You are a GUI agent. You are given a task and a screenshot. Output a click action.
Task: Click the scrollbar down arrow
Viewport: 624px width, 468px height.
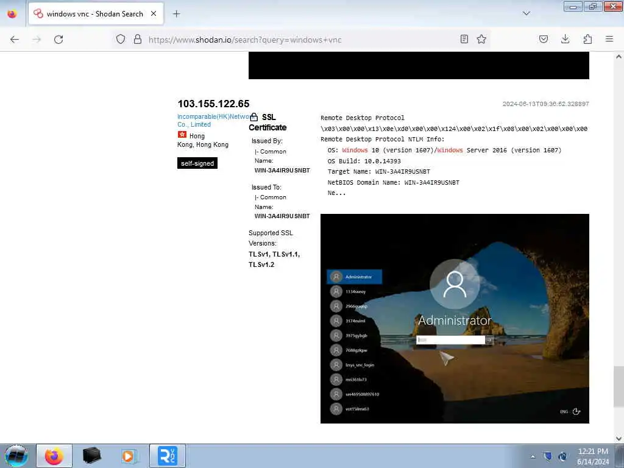click(619, 439)
